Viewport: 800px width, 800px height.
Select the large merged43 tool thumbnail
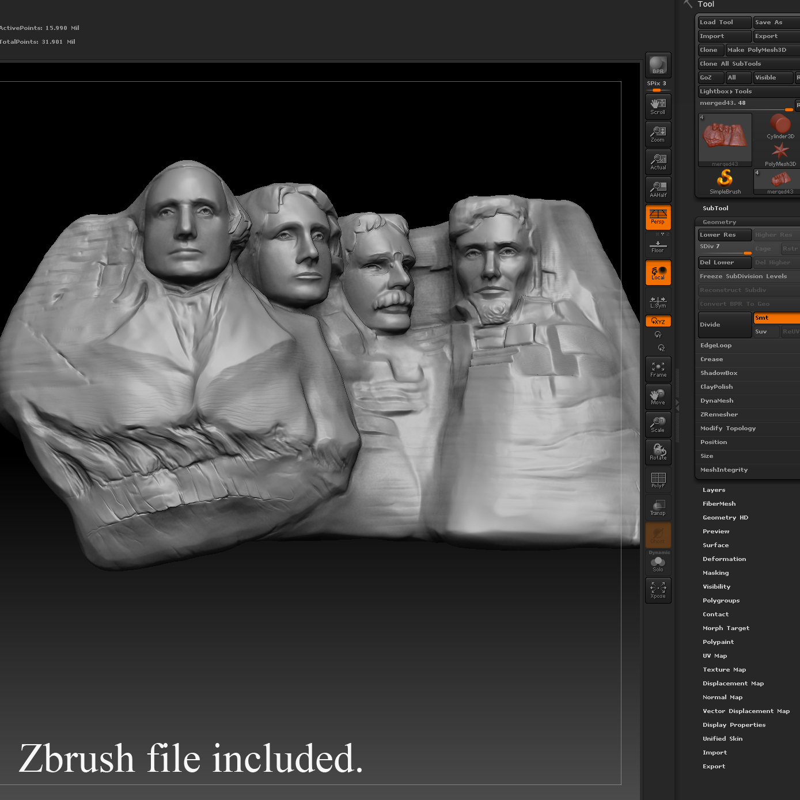coord(725,140)
